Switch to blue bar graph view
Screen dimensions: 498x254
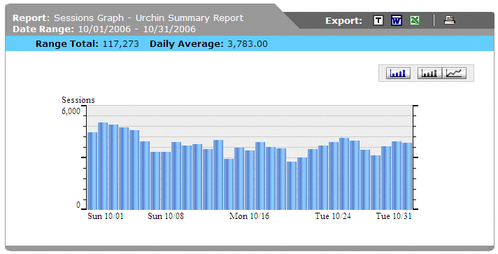pos(398,73)
